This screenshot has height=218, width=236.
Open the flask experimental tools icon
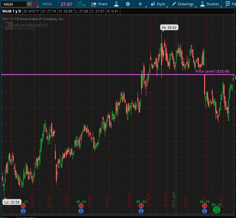pos(116,4)
